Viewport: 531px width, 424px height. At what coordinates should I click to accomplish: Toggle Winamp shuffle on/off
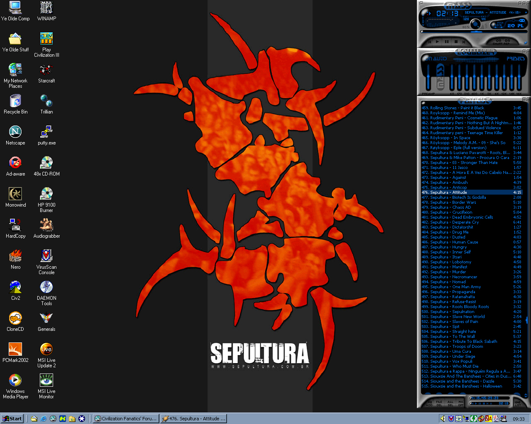(x=499, y=42)
